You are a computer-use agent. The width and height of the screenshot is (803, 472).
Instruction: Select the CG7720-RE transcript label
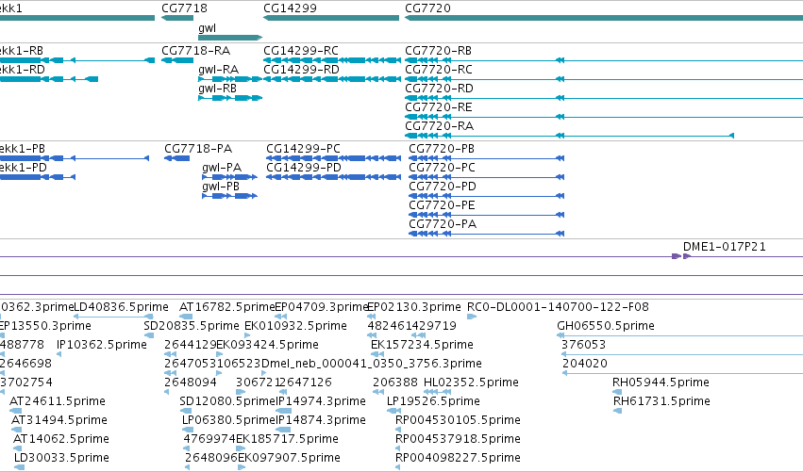tap(439, 107)
